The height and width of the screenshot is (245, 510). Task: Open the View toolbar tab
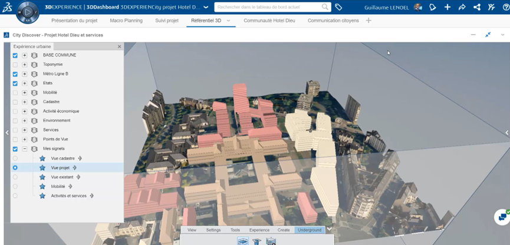pyautogui.click(x=192, y=230)
